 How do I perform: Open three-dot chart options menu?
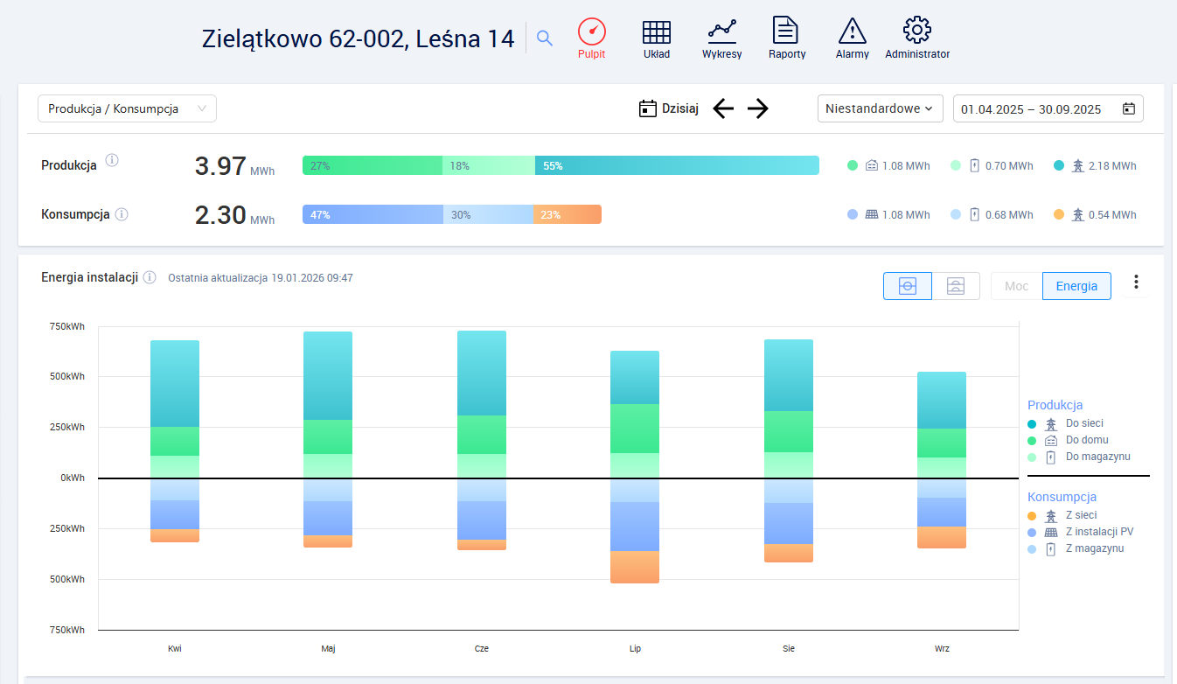coord(1136,282)
